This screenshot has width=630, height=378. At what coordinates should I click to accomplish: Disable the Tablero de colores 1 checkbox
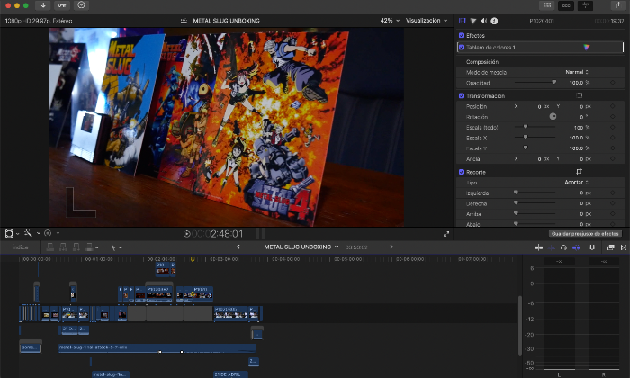pos(462,48)
